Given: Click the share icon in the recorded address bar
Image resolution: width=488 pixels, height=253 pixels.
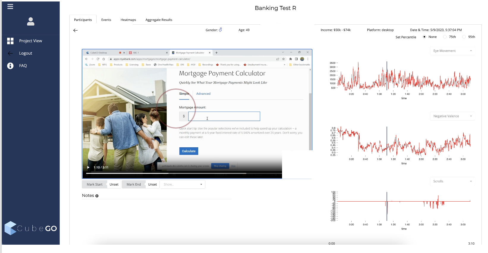Looking at the screenshot, I should click(278, 59).
